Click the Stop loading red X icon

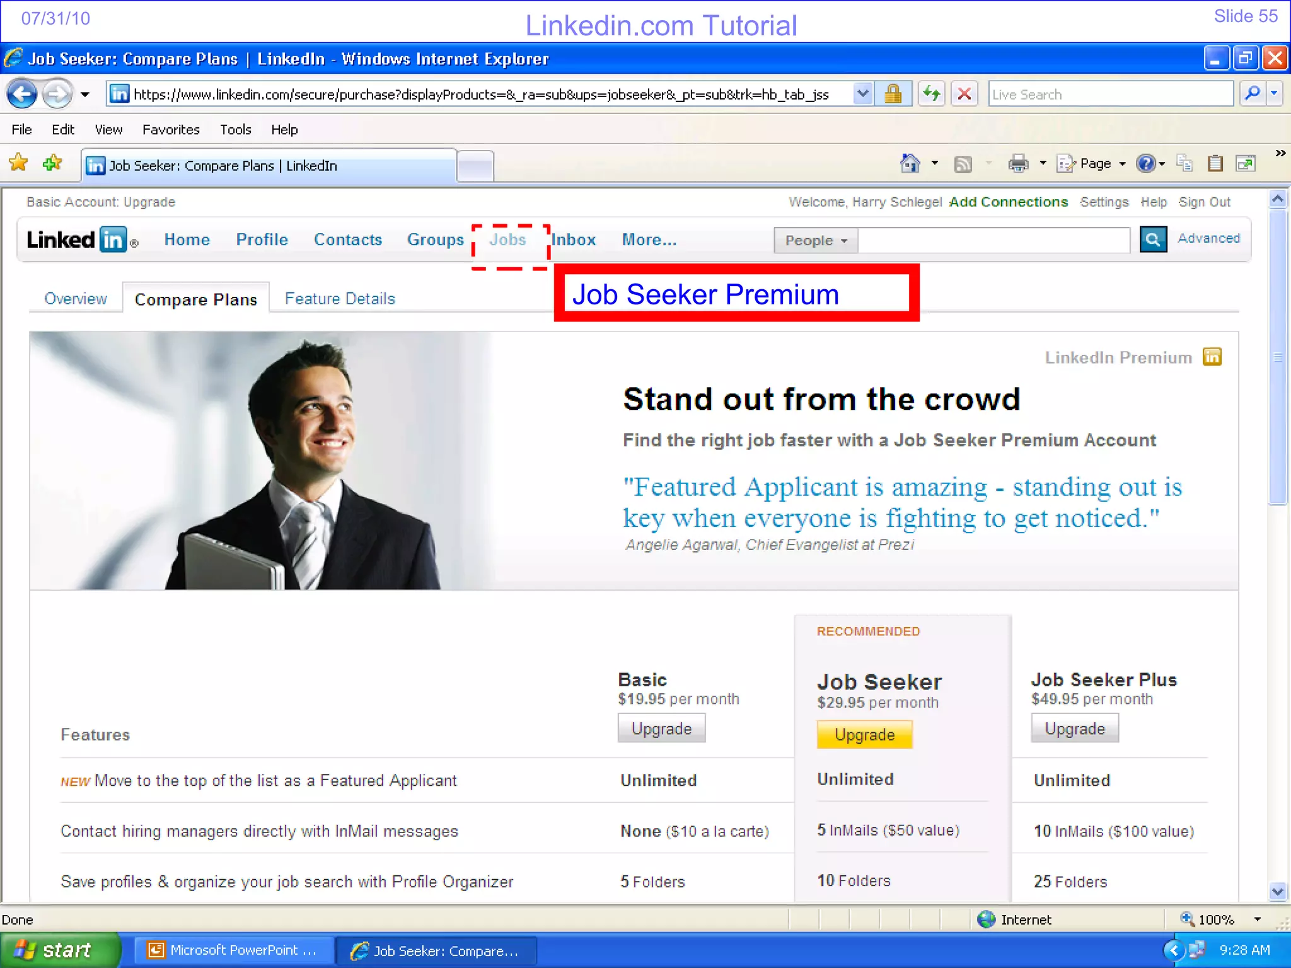[964, 95]
